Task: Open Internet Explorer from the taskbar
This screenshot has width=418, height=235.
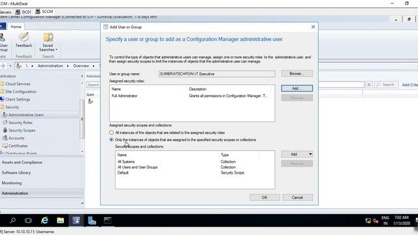Action: pos(44,221)
